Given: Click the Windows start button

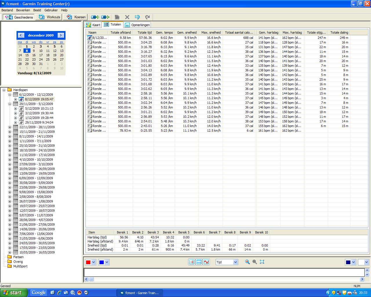Looking at the screenshot, I should [14, 293].
